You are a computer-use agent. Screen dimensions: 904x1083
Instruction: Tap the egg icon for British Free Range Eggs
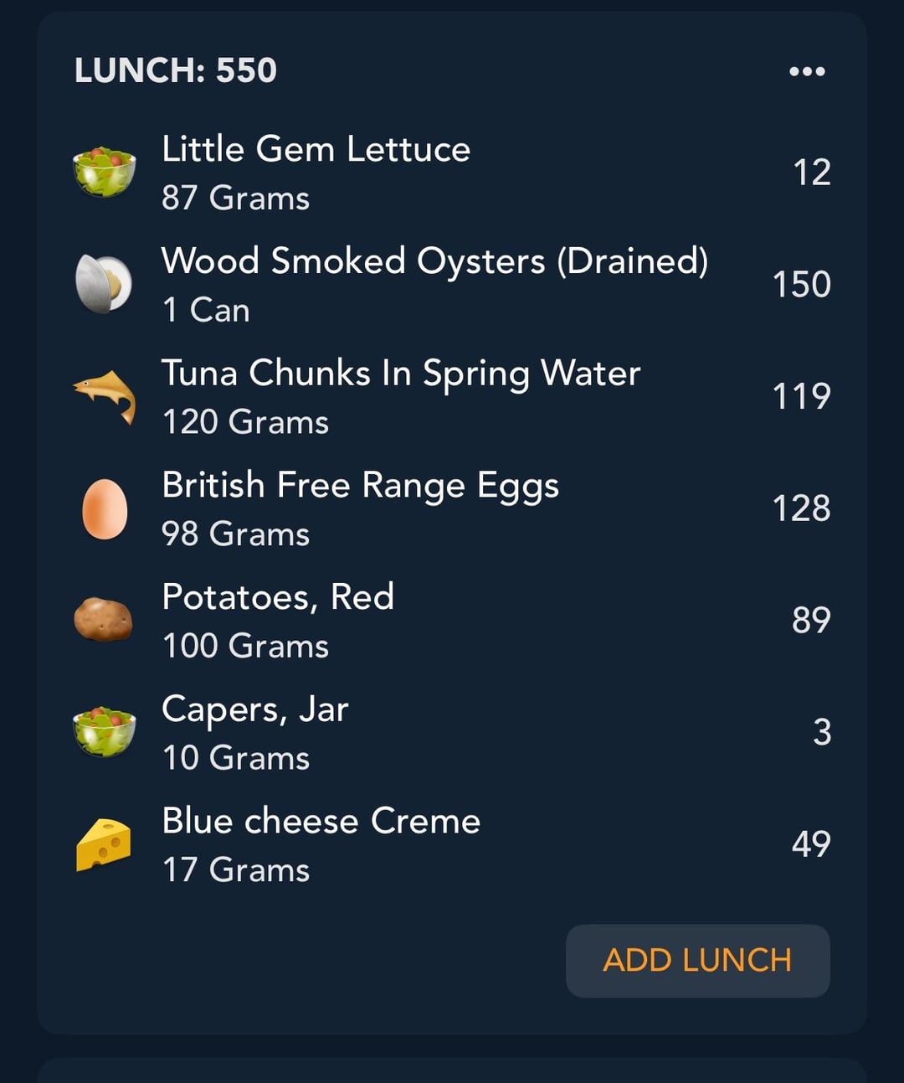(105, 508)
